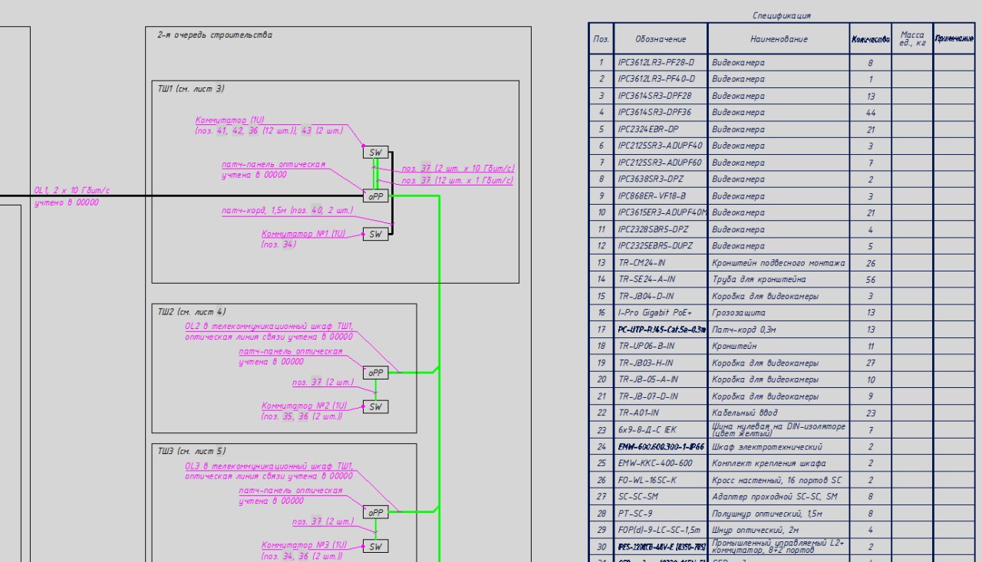Select cell 'IPC2125SR3-ADUPF60'
982x562 pixels.
pyautogui.click(x=661, y=163)
